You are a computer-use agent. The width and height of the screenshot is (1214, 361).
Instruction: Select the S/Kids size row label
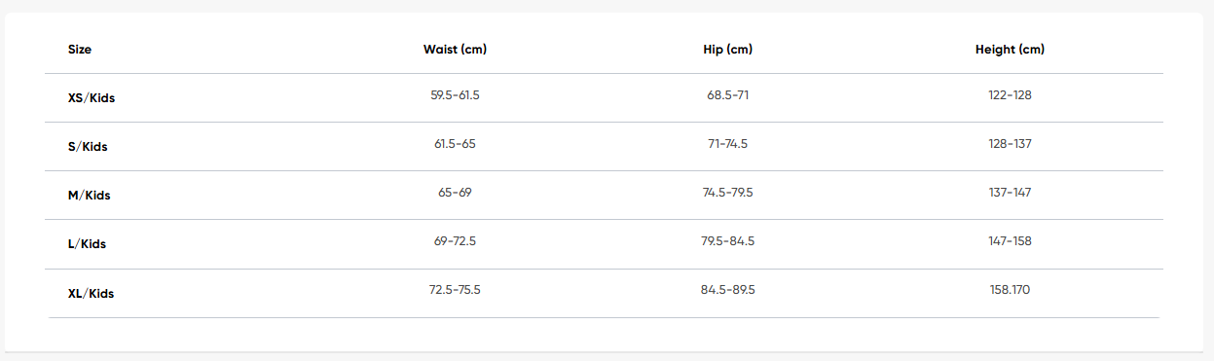pos(88,147)
